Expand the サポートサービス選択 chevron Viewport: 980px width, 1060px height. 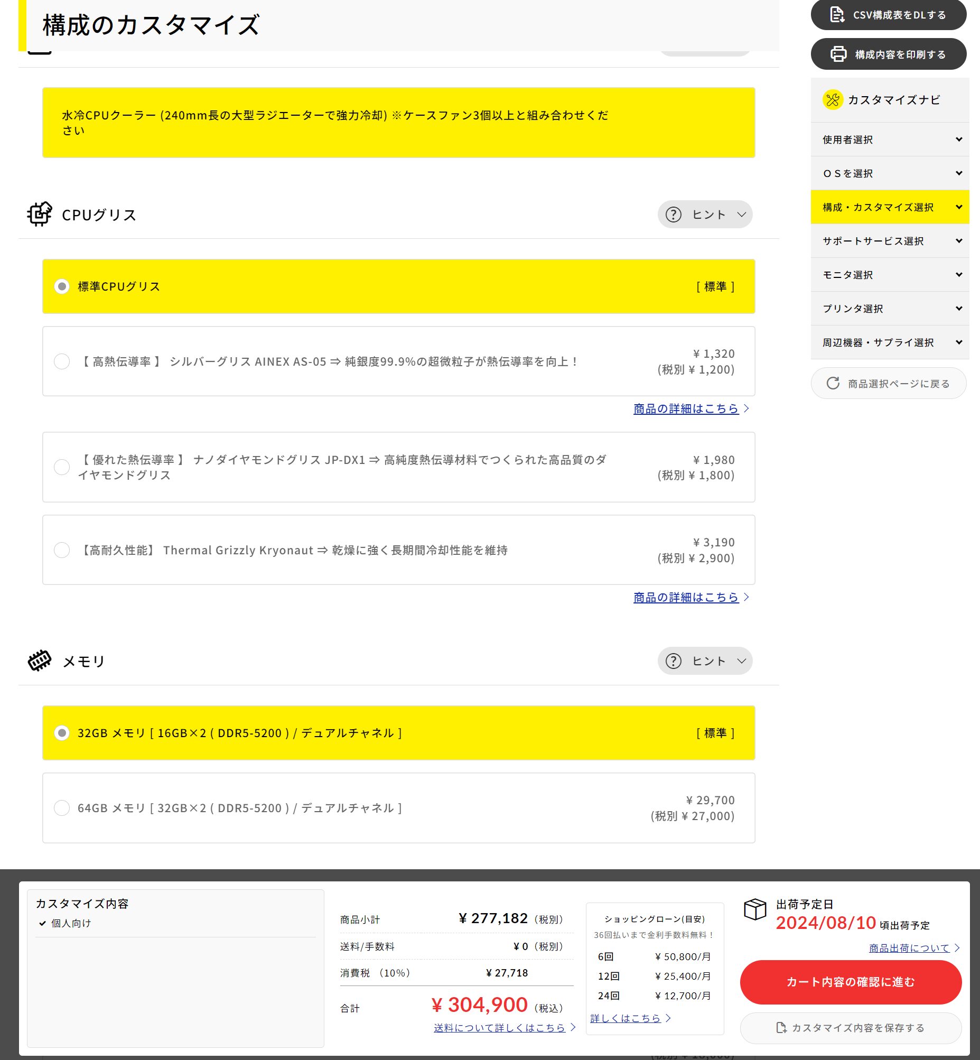point(959,241)
